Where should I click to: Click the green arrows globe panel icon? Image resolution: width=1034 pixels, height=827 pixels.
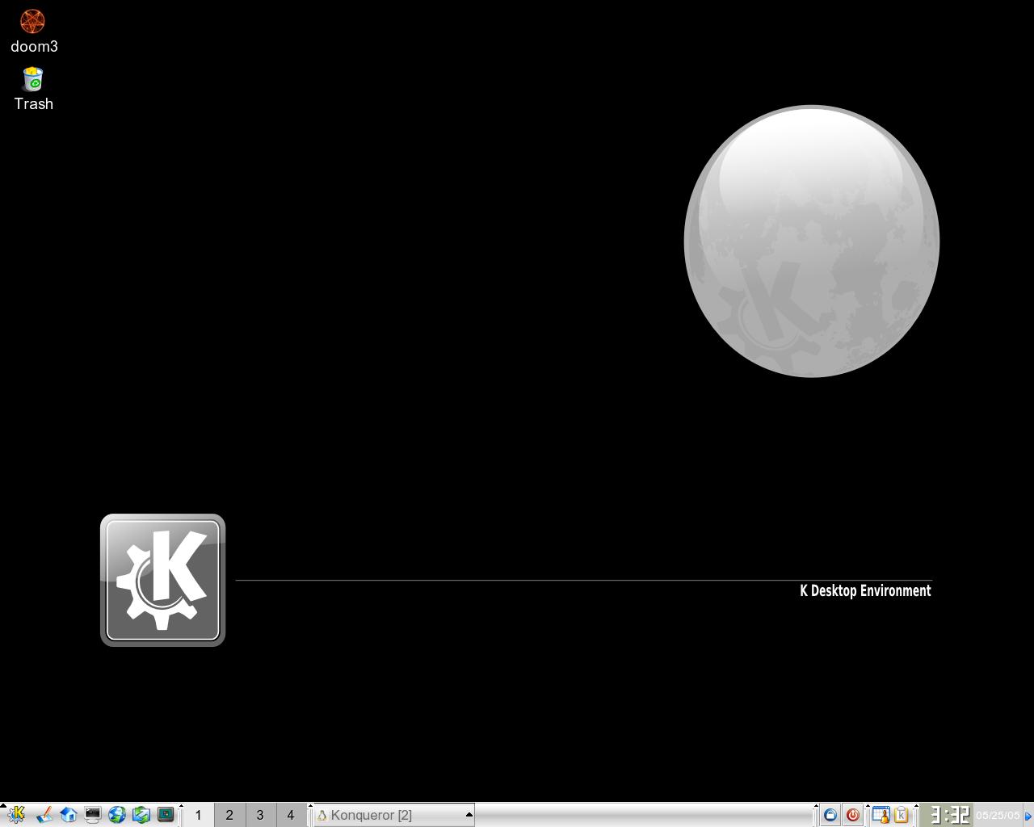pyautogui.click(x=141, y=815)
